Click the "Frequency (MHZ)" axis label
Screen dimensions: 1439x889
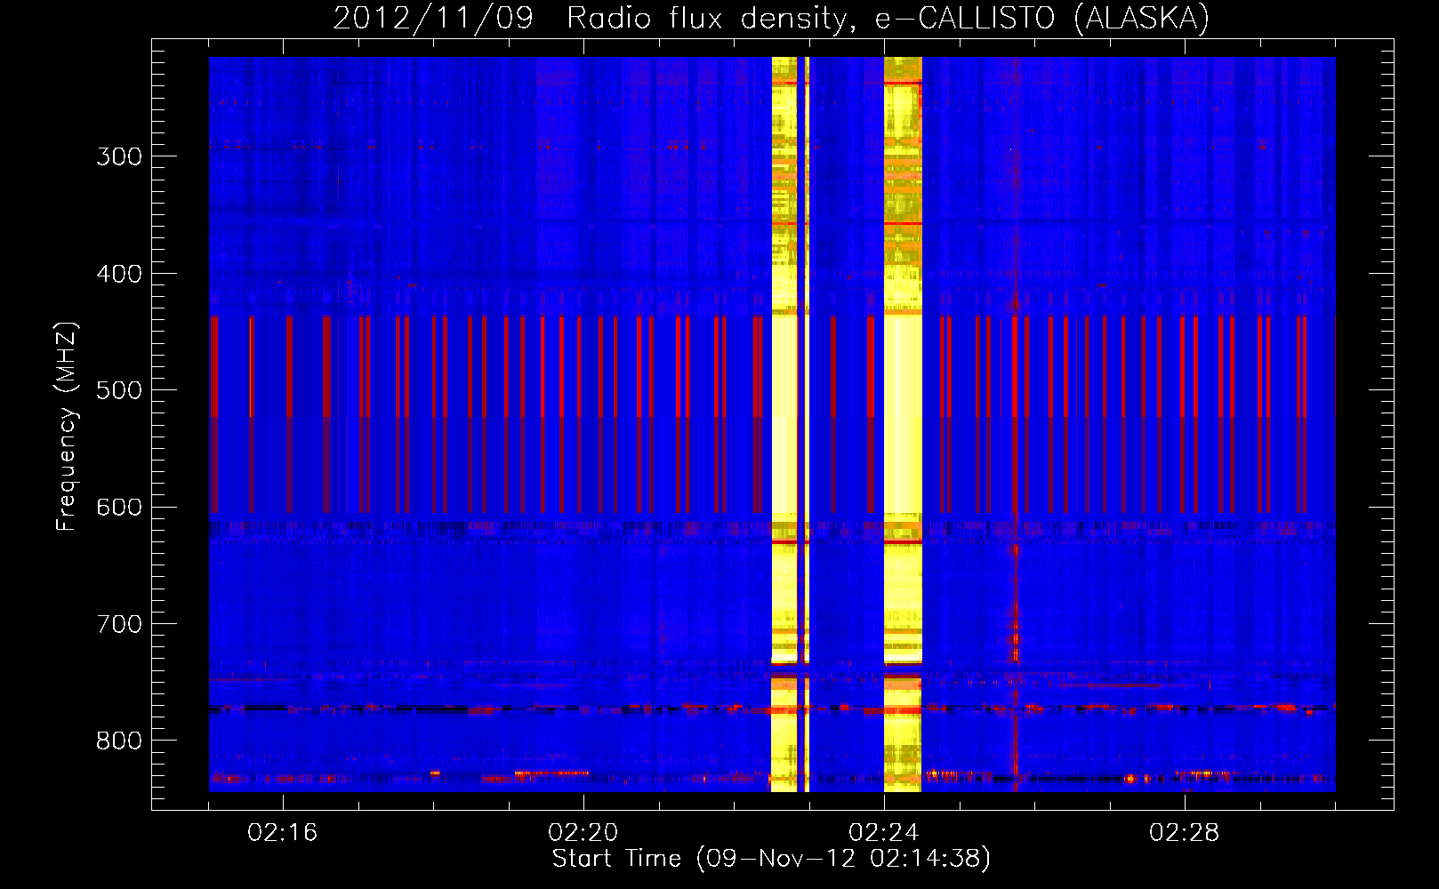pos(67,426)
